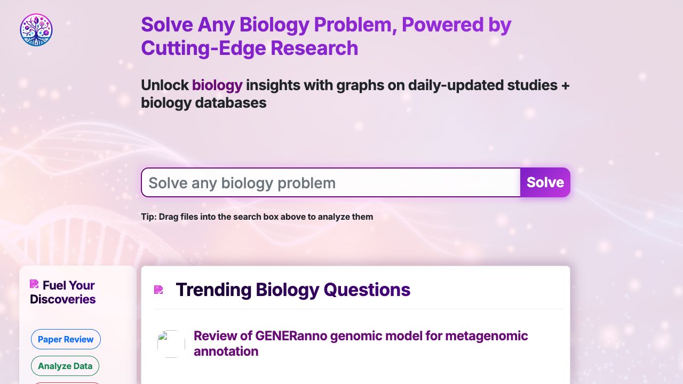Click the word annotation in the trending question

click(226, 351)
